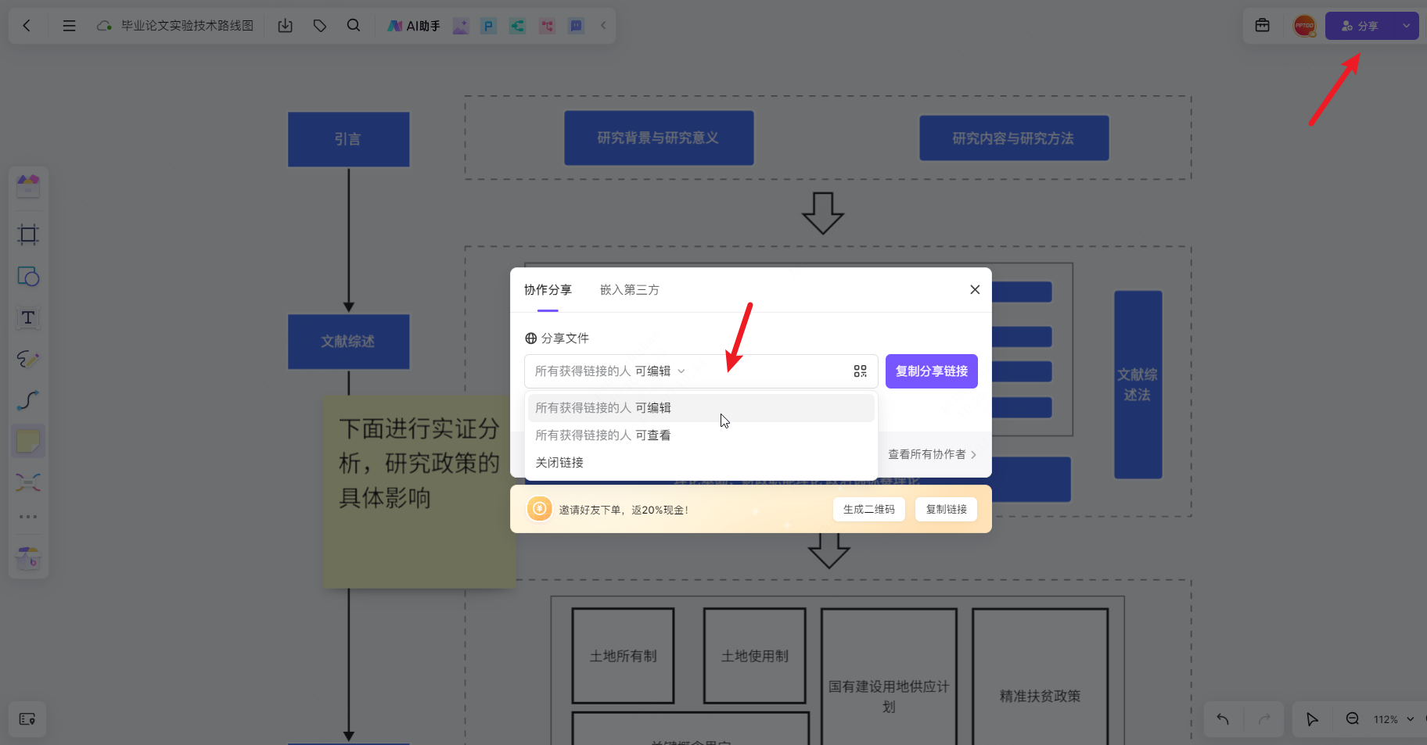Click the blue P plugin icon
1427x745 pixels.
click(x=489, y=26)
